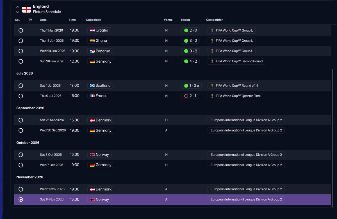Click the Venue column header
This screenshot has width=337, height=219.
pos(168,20)
